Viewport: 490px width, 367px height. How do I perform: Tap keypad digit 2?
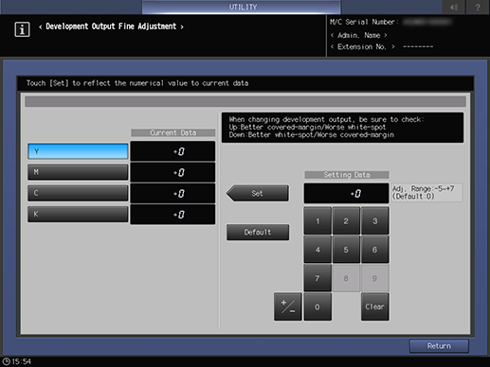(346, 221)
